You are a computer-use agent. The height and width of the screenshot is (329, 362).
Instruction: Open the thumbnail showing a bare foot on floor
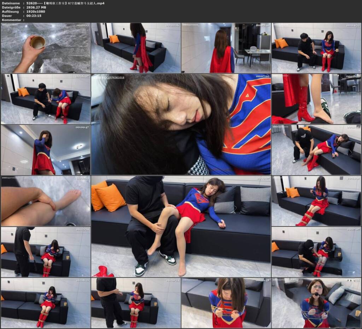tap(46, 201)
